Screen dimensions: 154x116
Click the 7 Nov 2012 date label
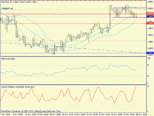point(5,114)
